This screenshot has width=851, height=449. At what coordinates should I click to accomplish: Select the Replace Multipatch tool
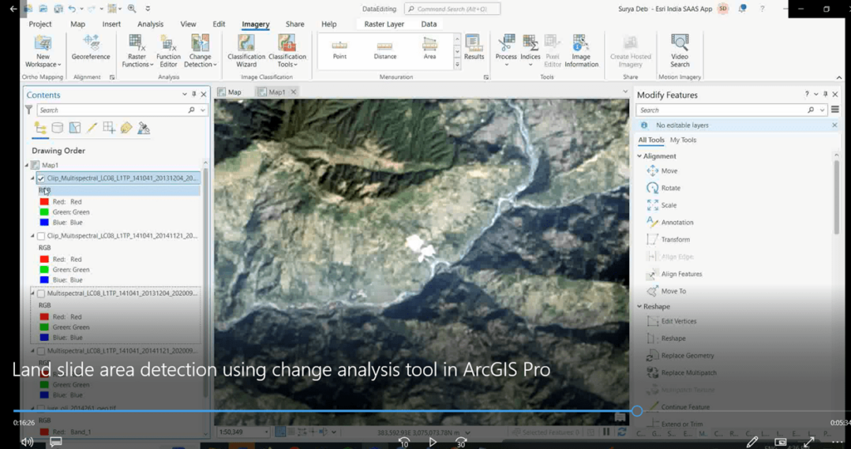681,373
